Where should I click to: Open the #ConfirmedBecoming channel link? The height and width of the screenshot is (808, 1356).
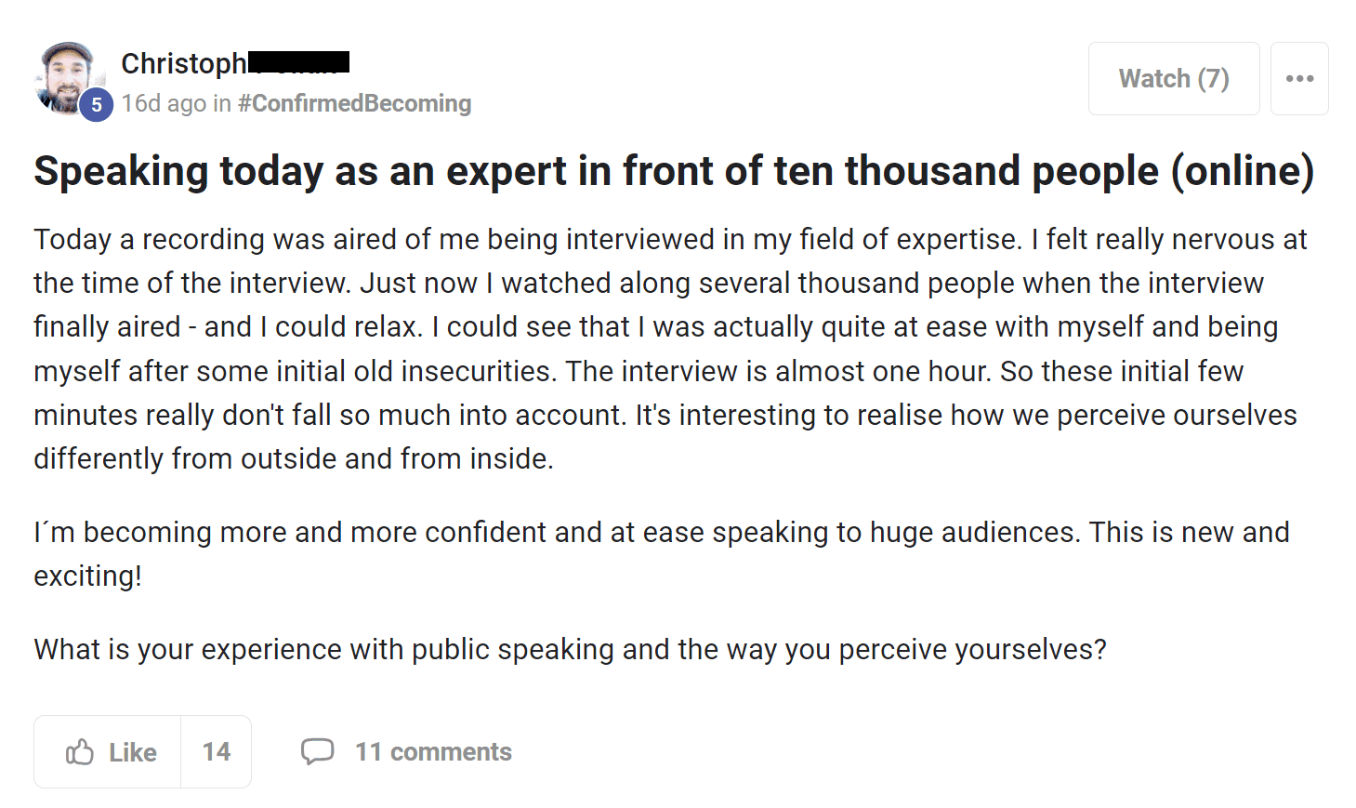354,103
